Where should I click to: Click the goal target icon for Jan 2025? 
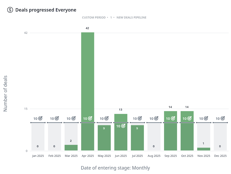40,118
